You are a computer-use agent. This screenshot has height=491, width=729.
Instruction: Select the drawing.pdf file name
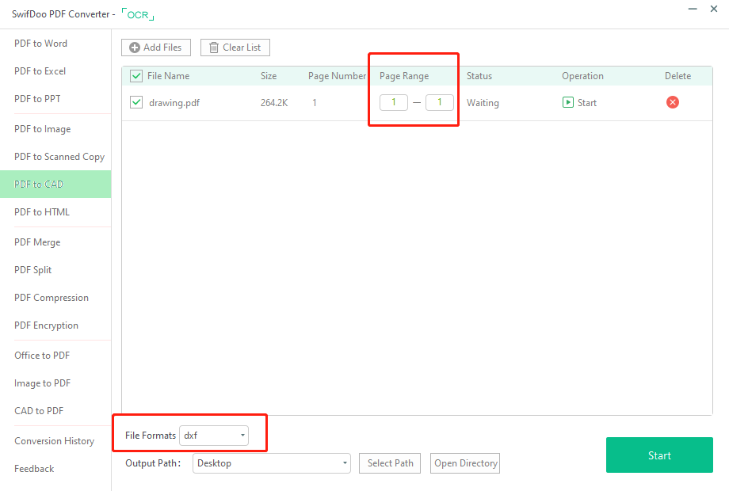click(x=174, y=103)
